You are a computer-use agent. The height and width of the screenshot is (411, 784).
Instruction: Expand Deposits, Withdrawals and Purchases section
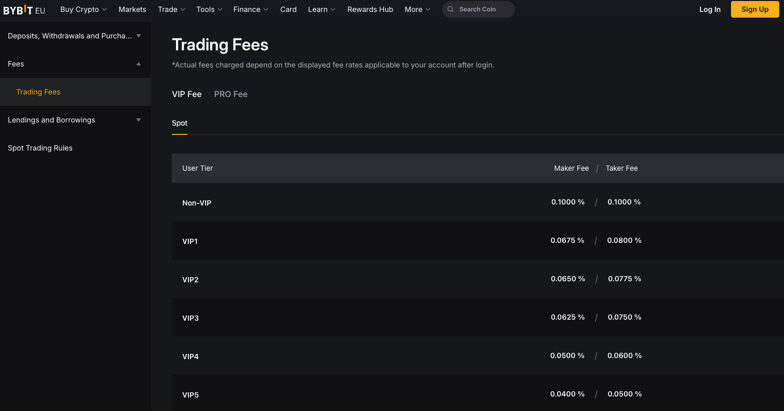point(75,36)
